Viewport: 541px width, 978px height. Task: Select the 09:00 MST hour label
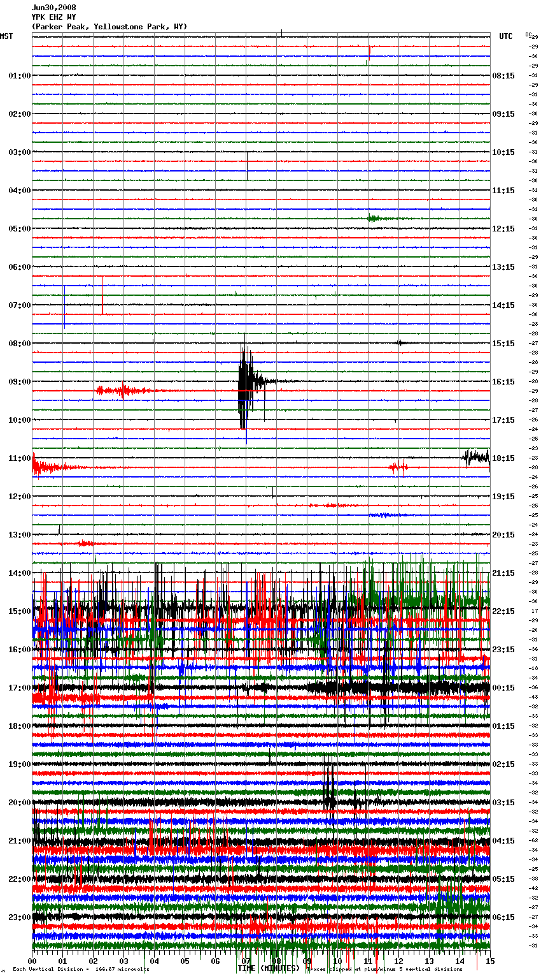pos(20,382)
